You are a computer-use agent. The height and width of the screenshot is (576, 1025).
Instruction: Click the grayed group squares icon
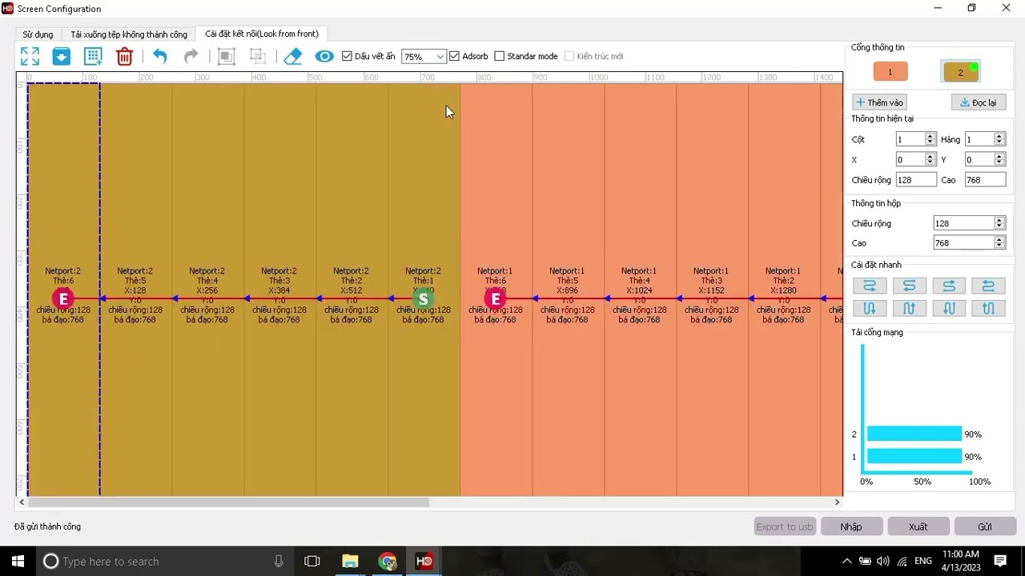coord(257,56)
